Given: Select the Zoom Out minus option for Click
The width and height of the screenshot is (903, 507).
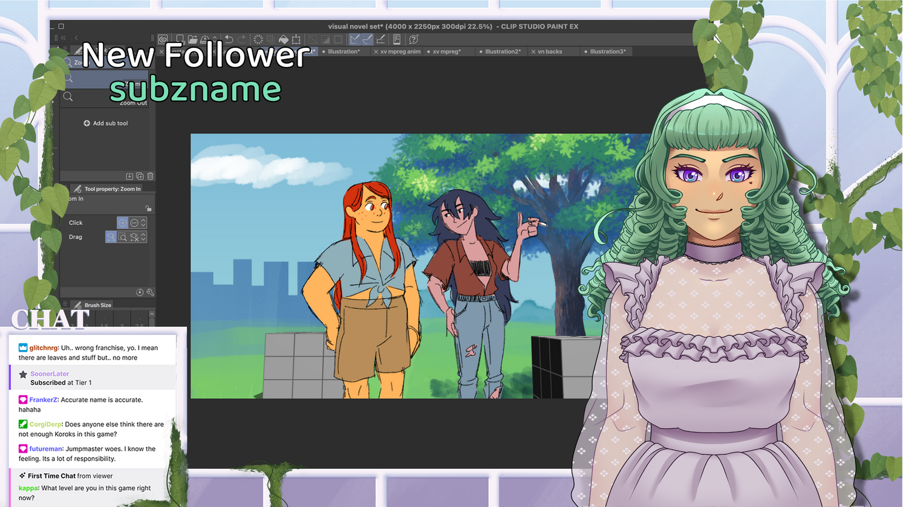Looking at the screenshot, I should click(x=134, y=222).
